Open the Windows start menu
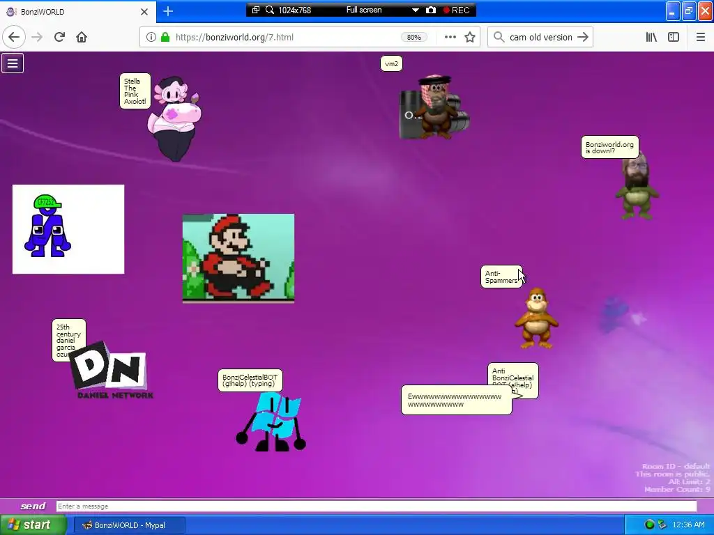This screenshot has width=714, height=535. (33, 525)
